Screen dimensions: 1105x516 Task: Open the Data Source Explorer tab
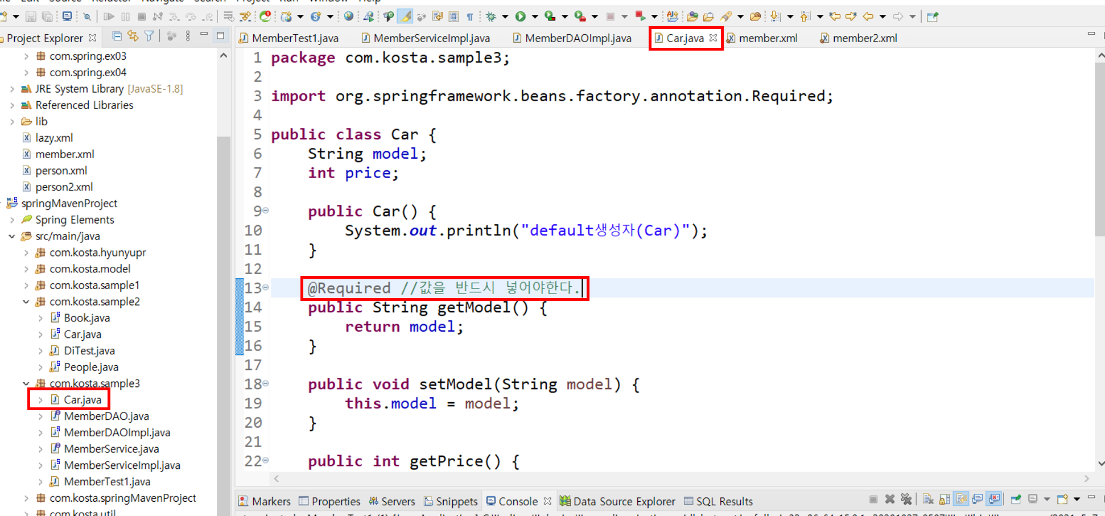618,501
